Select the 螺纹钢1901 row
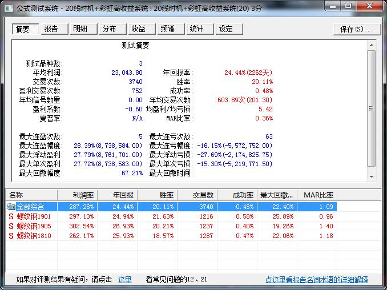The height and width of the screenshot is (290, 387). (x=172, y=216)
